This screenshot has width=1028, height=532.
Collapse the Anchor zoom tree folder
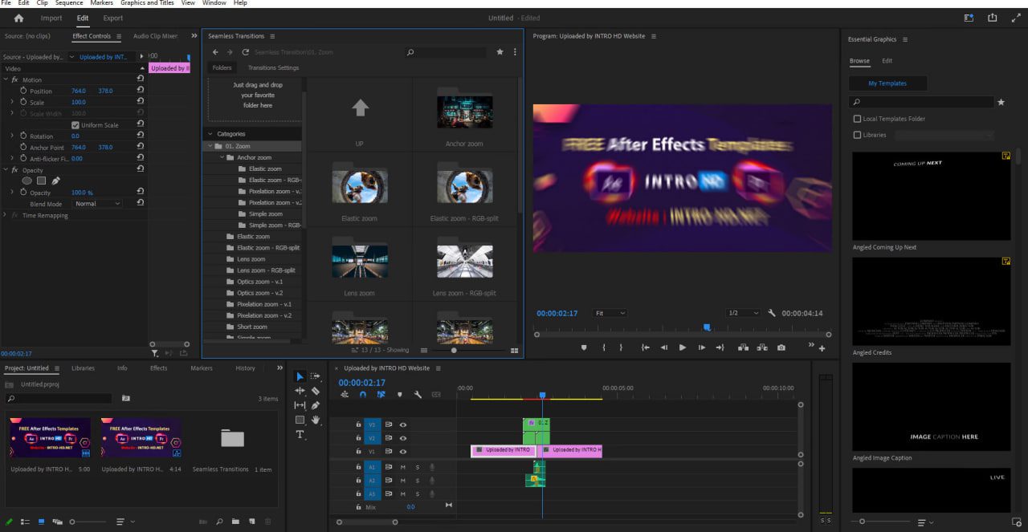(x=221, y=158)
